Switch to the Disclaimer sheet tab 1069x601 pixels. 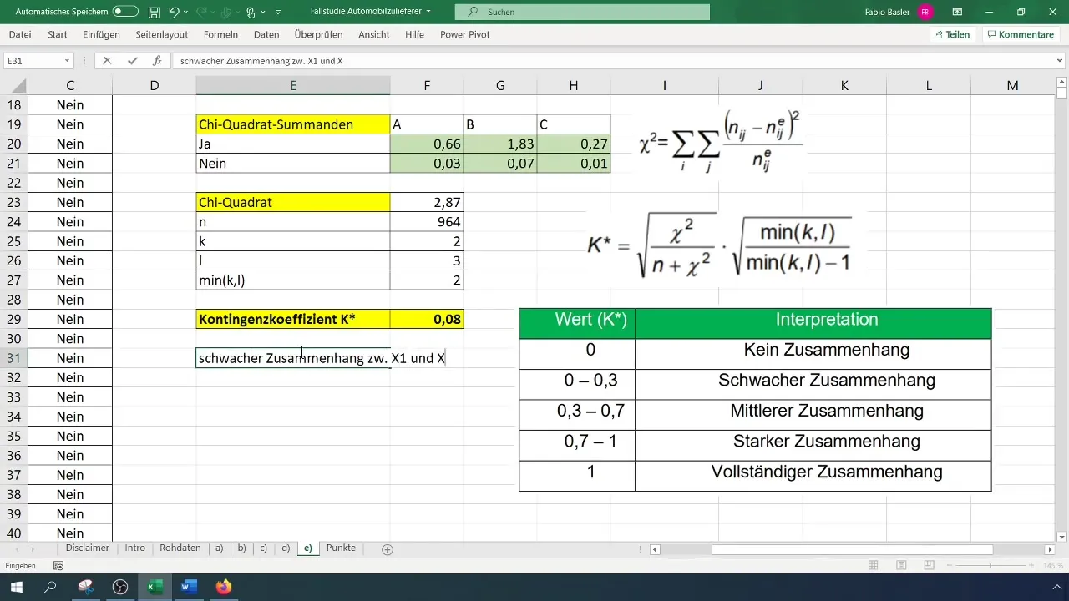(87, 548)
